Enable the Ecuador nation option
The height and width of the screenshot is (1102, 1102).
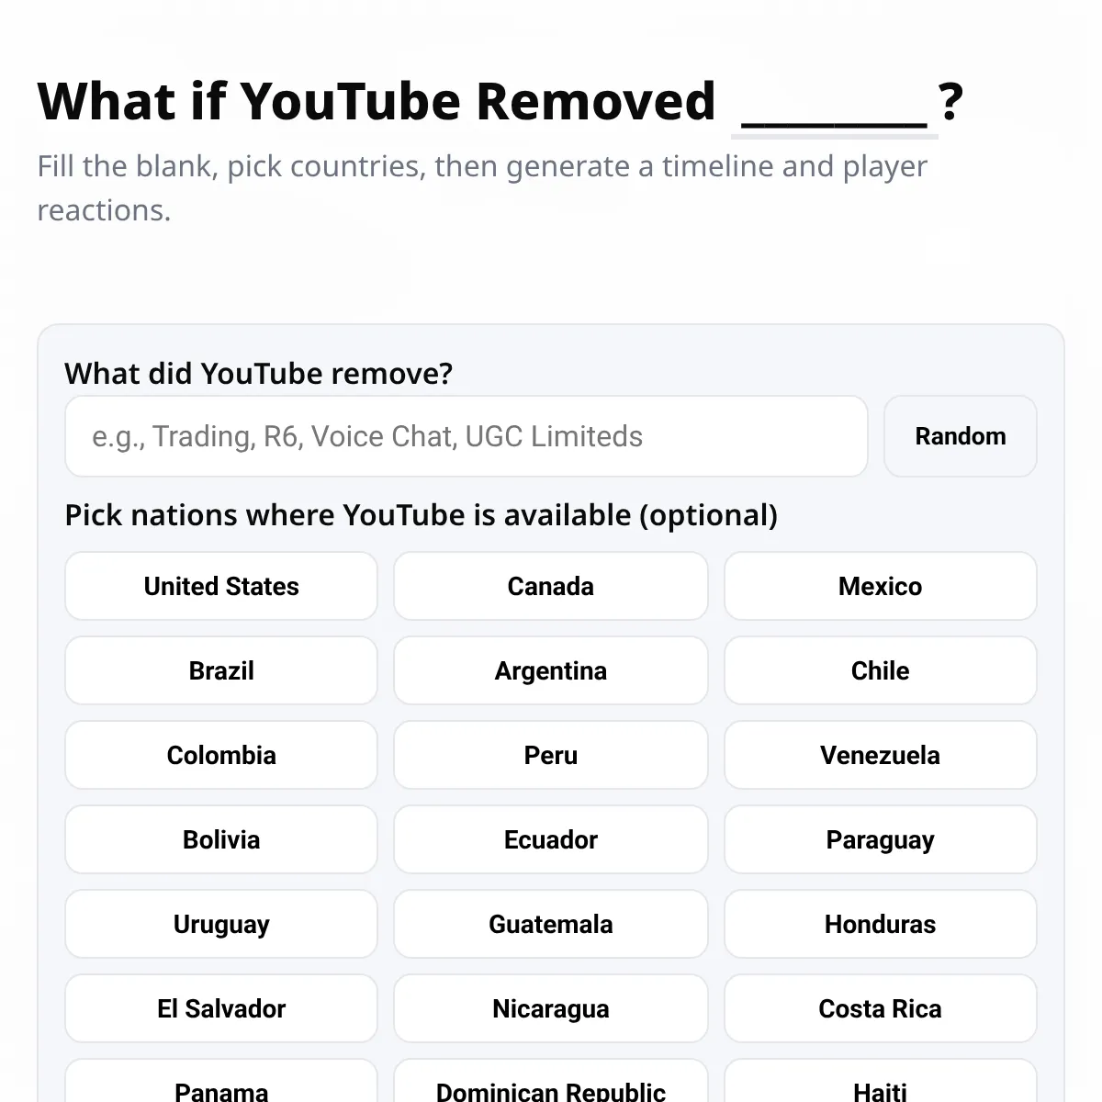[x=551, y=839]
